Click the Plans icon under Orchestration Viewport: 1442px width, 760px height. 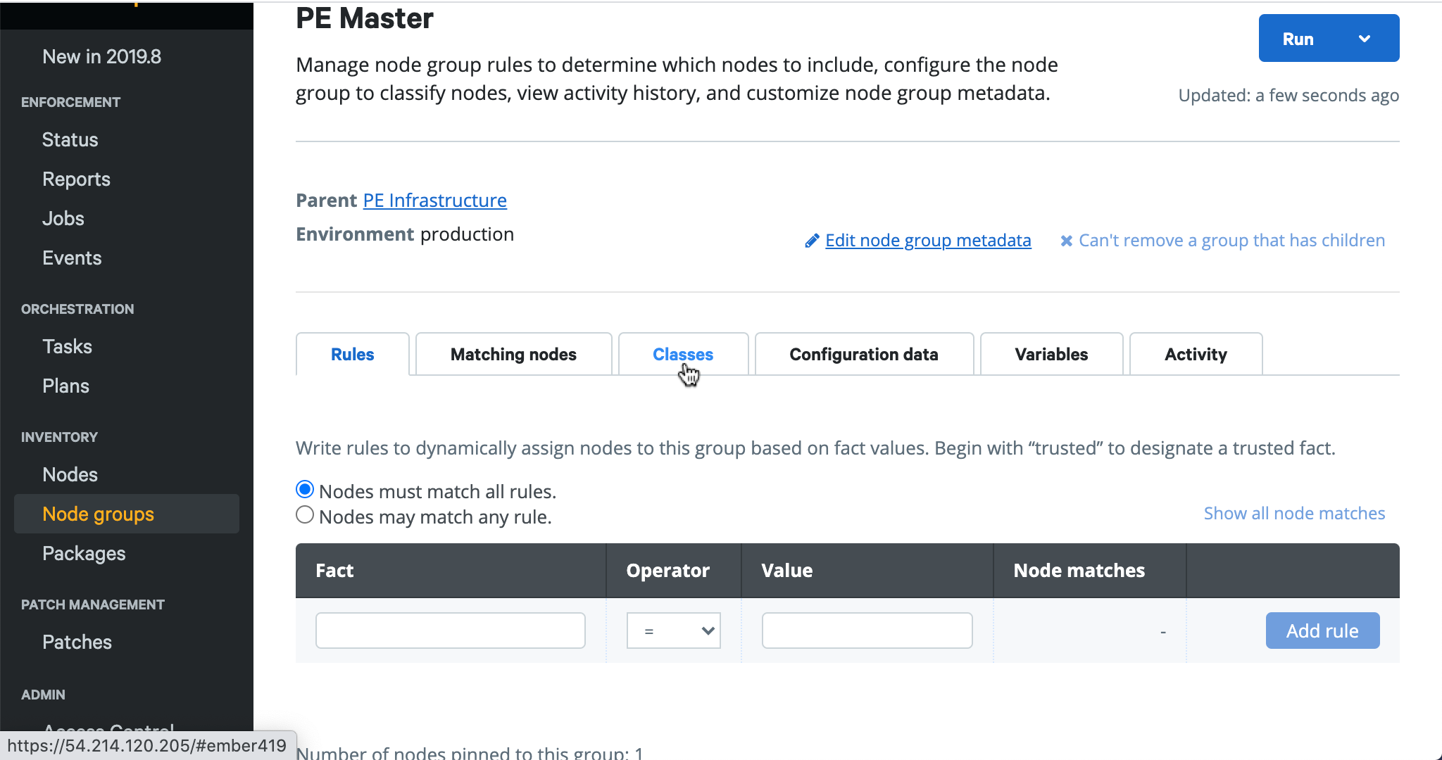[x=65, y=386]
